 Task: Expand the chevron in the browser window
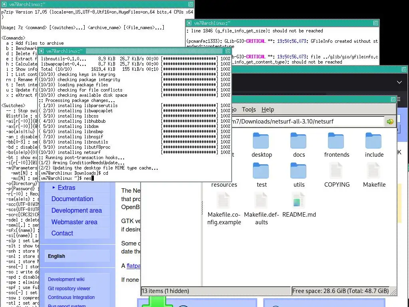pyautogui.click(x=399, y=82)
